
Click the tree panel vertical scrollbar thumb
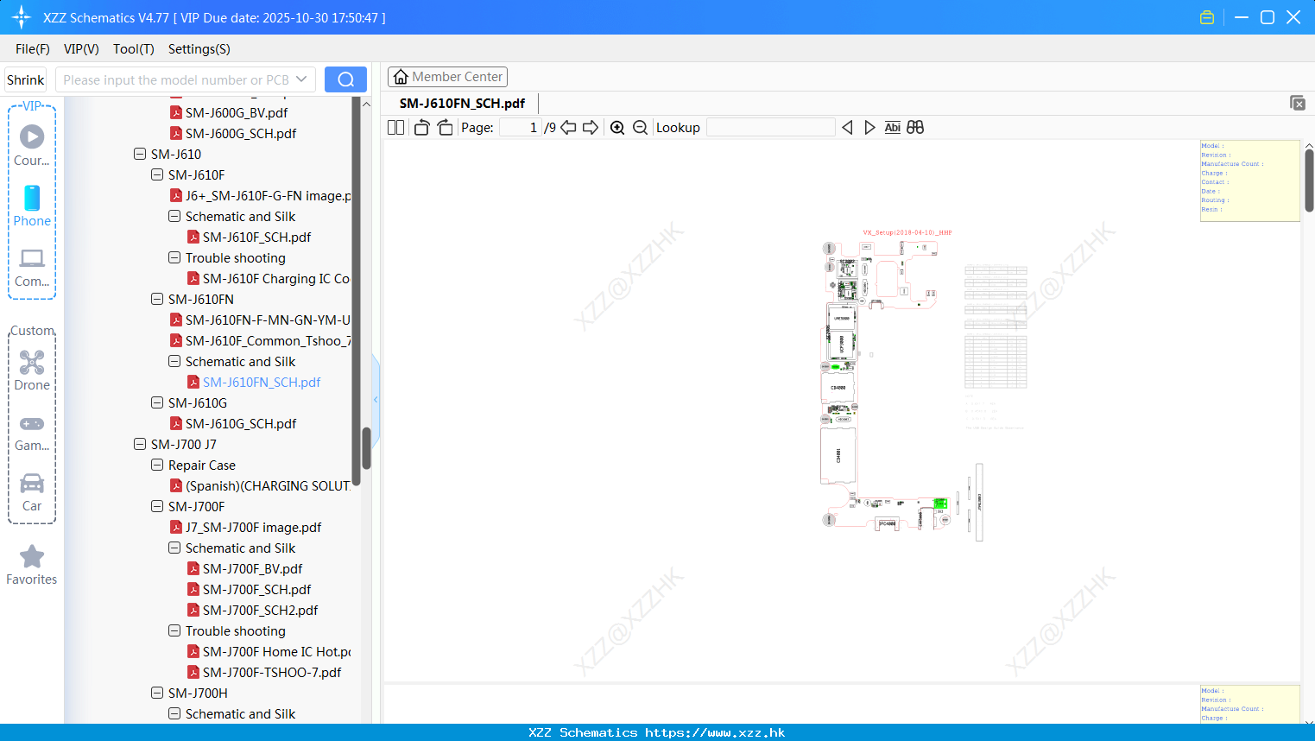click(366, 448)
